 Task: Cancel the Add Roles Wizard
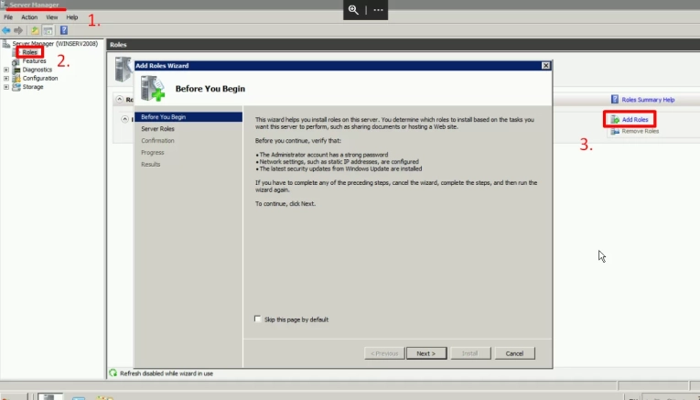tap(513, 353)
